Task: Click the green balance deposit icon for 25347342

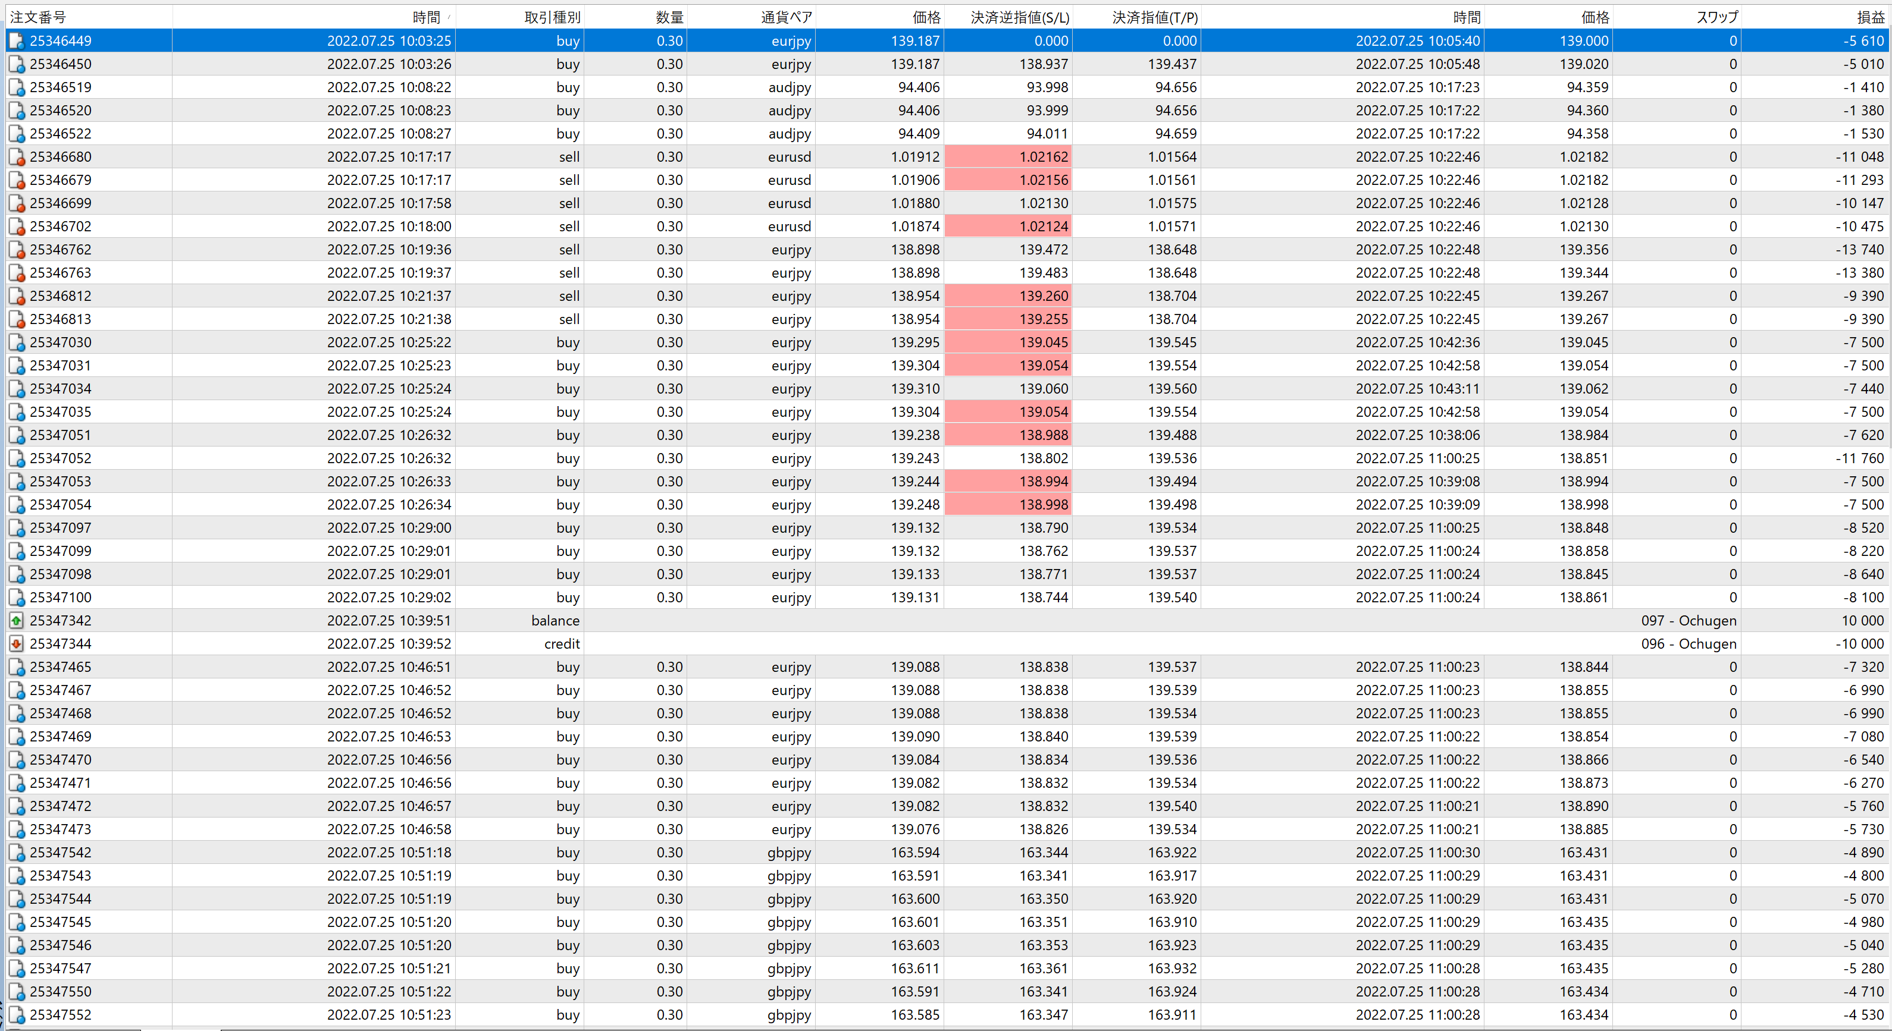Action: (x=16, y=621)
